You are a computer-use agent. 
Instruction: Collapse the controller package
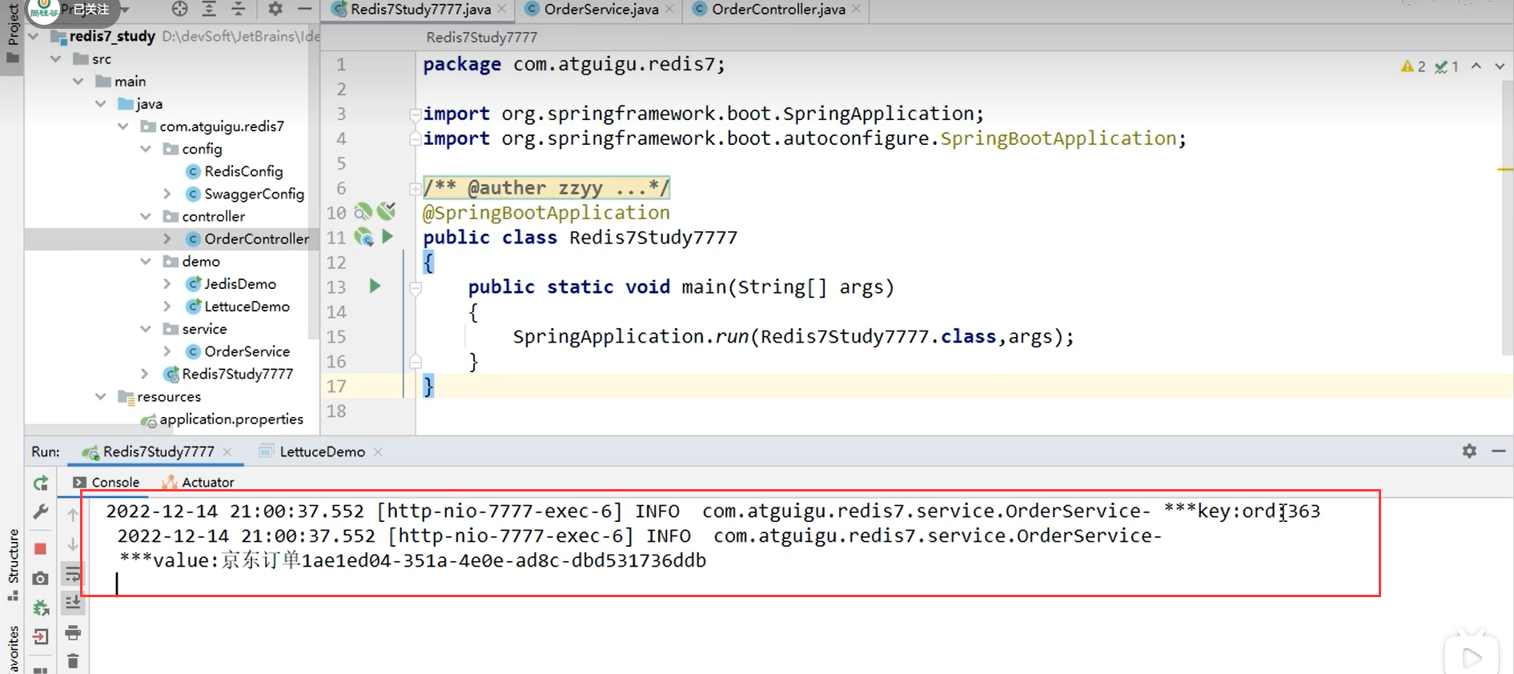pyautogui.click(x=145, y=216)
